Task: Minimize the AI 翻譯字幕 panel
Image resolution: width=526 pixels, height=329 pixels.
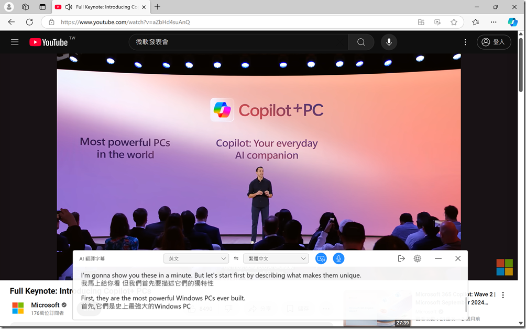Action: [438, 258]
